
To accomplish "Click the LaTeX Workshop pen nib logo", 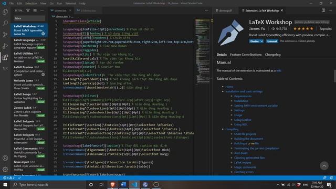I will pos(231,33).
